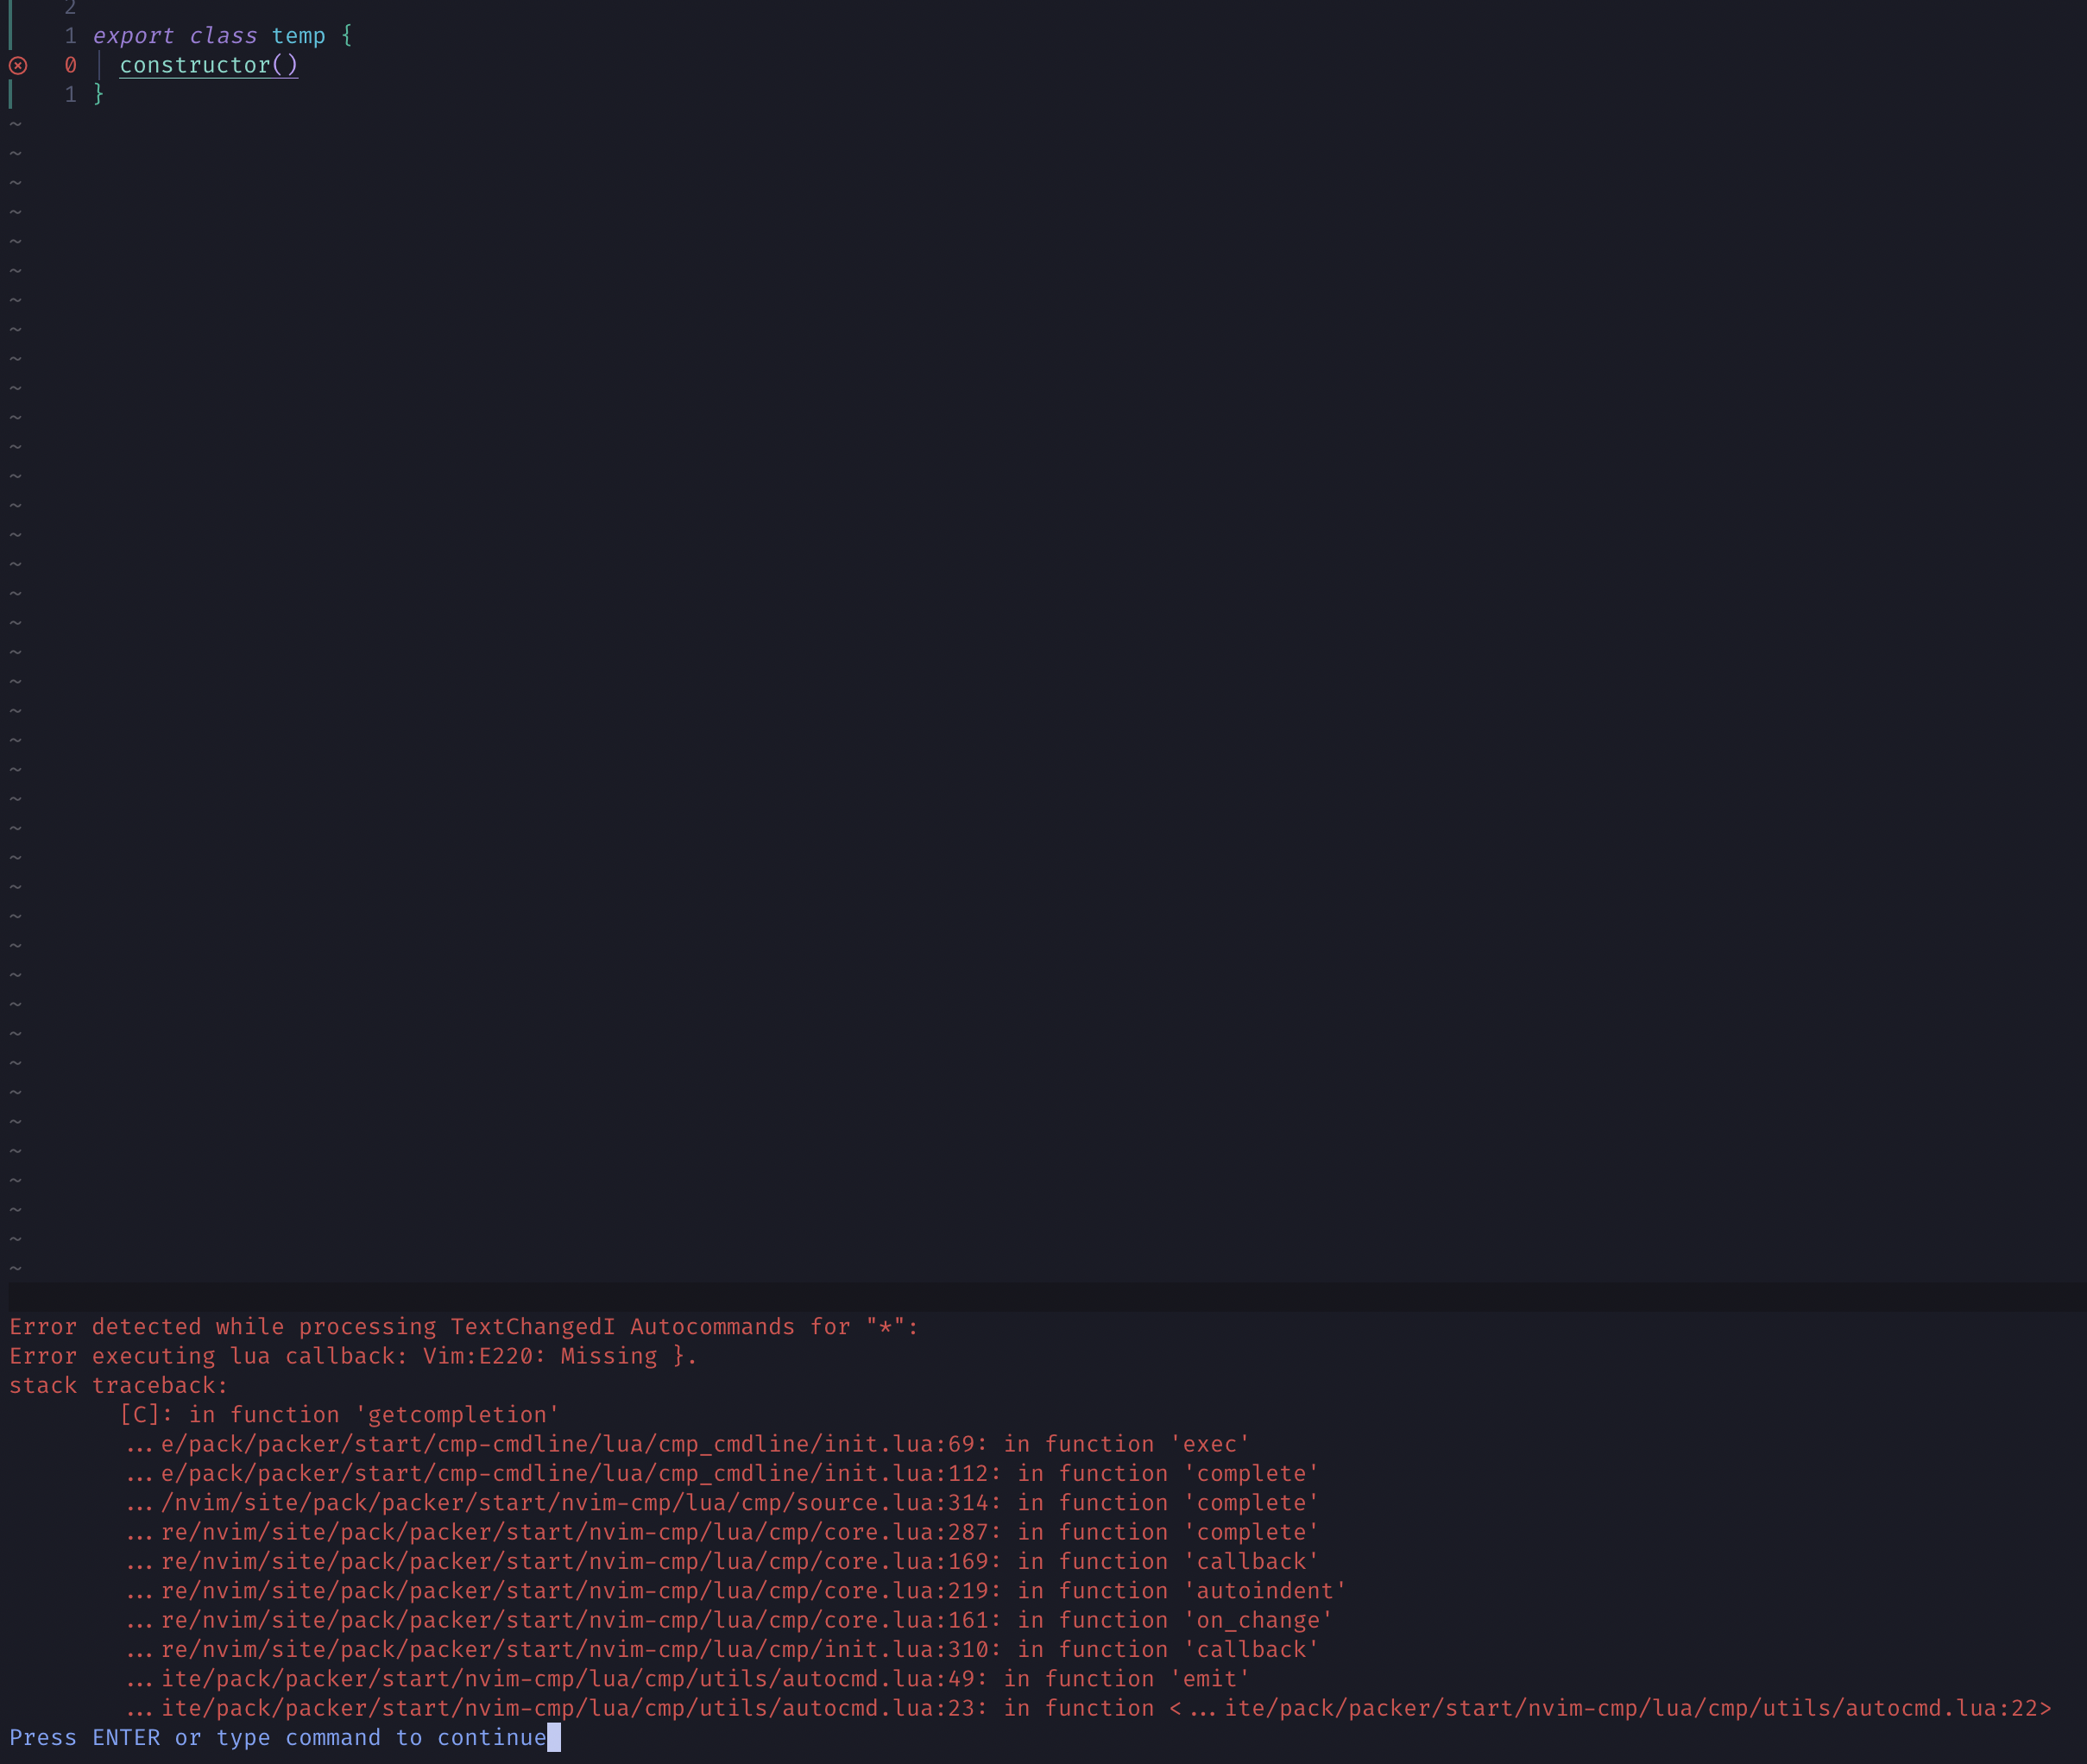2087x1764 pixels.
Task: Click the "[C]: in function 'getcompletion'" line
Action: tap(339, 1414)
